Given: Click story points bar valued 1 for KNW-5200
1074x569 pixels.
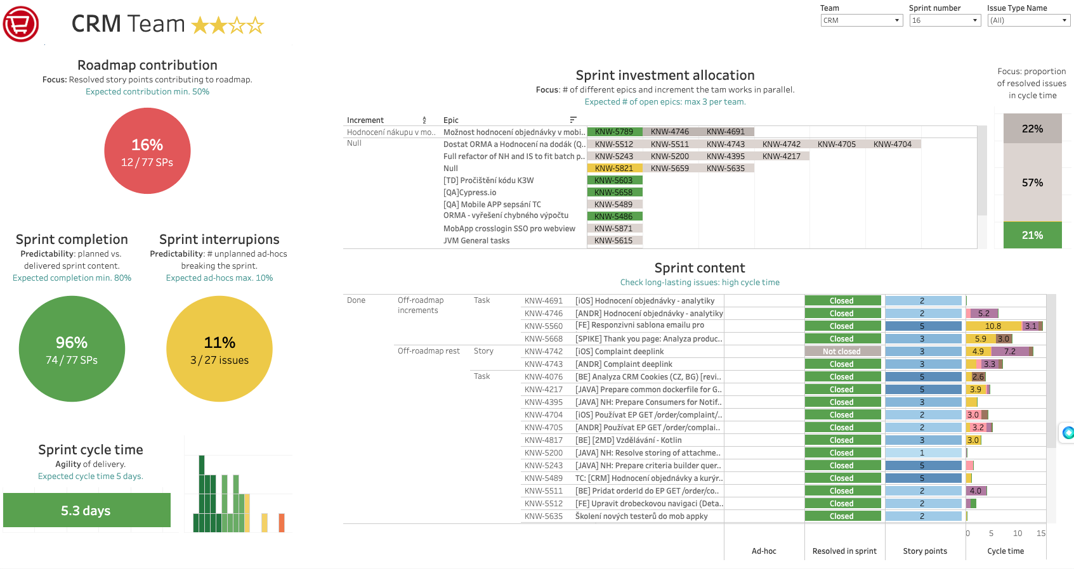Looking at the screenshot, I should 923,453.
